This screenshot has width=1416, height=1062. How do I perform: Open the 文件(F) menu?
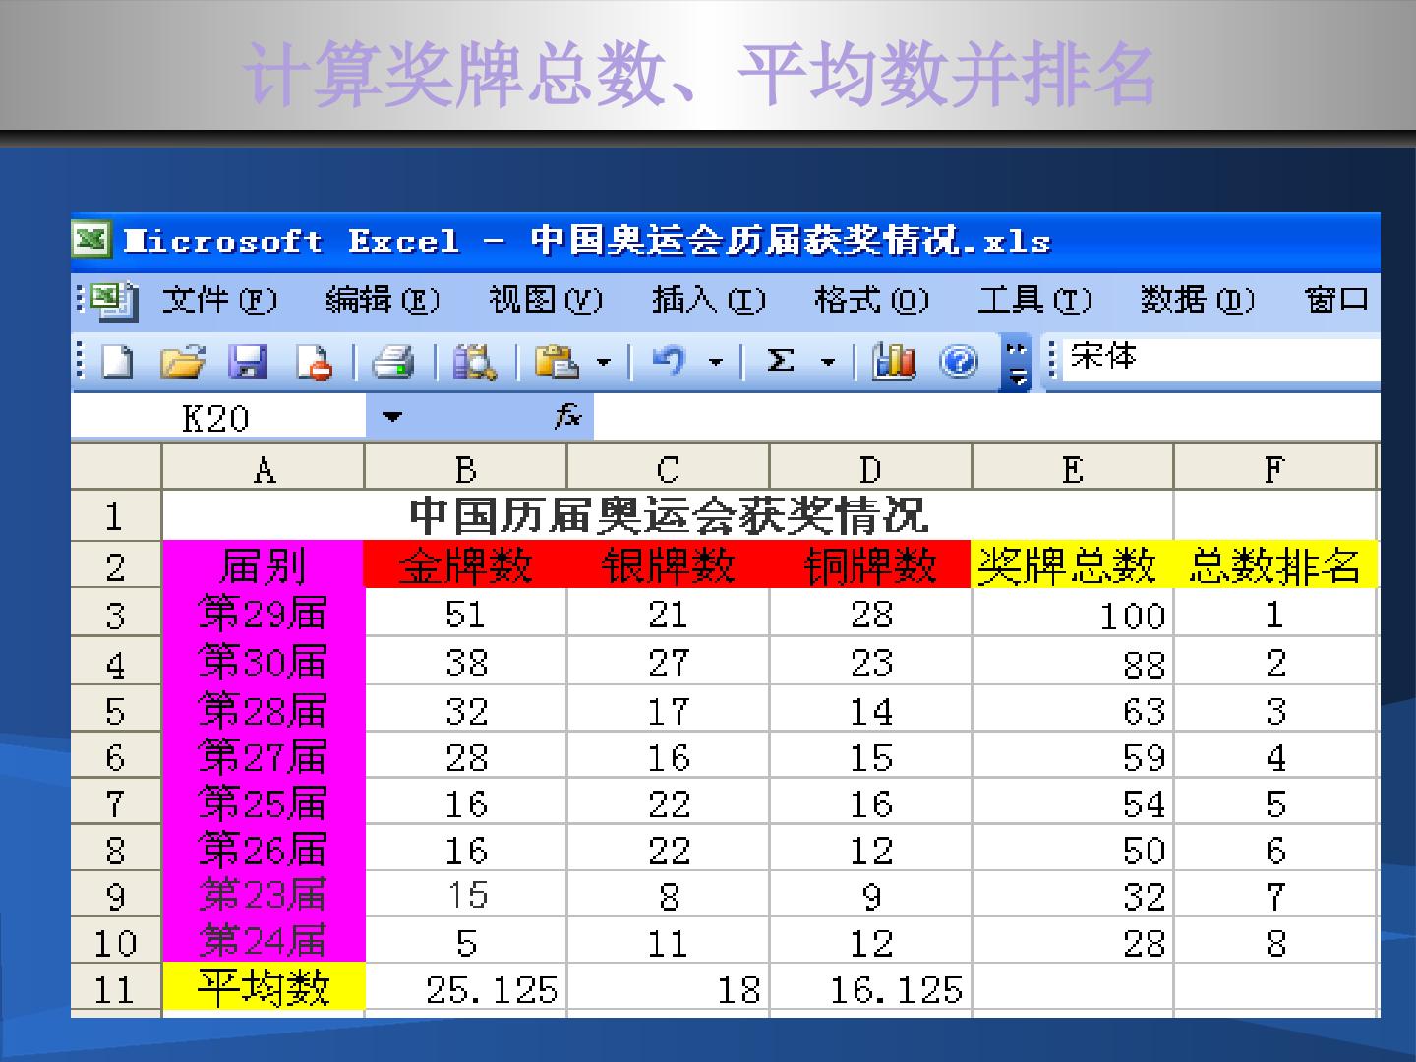219,298
